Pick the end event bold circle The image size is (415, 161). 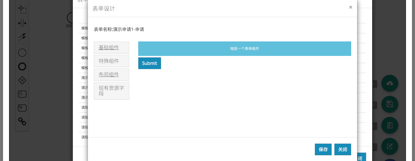pyautogui.click(x=22, y=67)
